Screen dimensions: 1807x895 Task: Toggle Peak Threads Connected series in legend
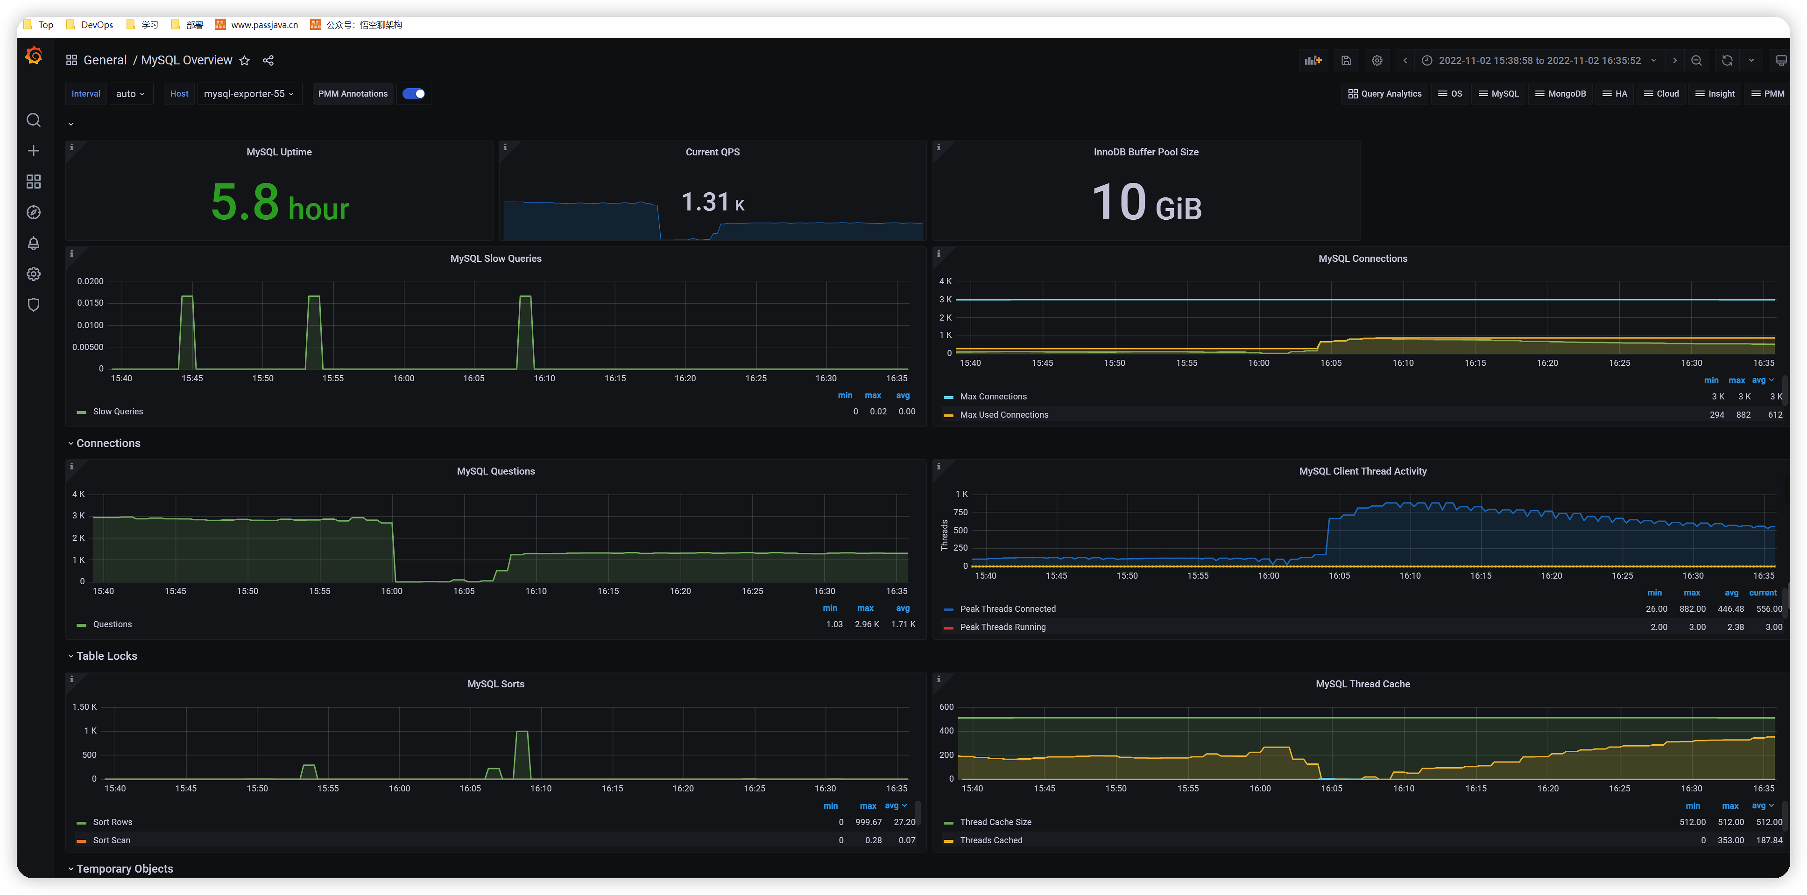tap(1007, 609)
